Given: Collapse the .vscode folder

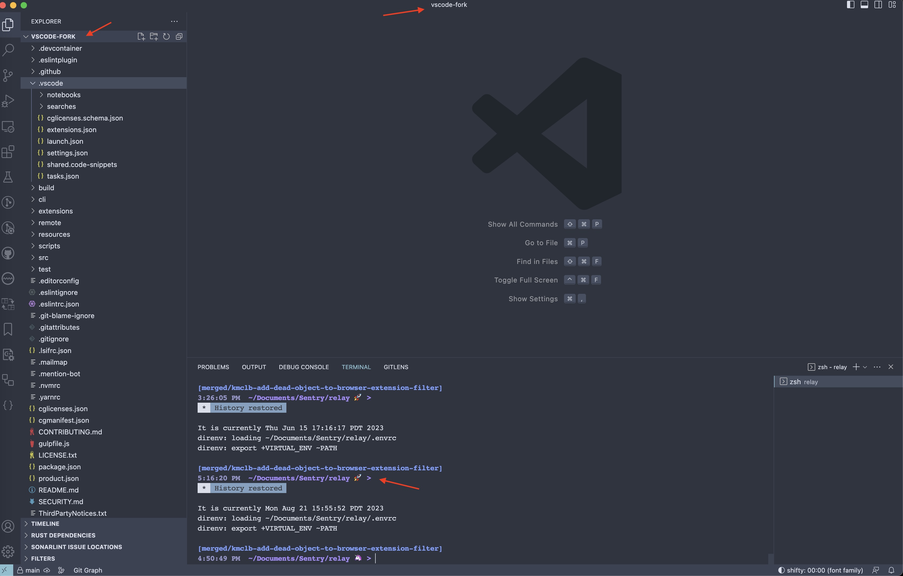Looking at the screenshot, I should pyautogui.click(x=51, y=83).
